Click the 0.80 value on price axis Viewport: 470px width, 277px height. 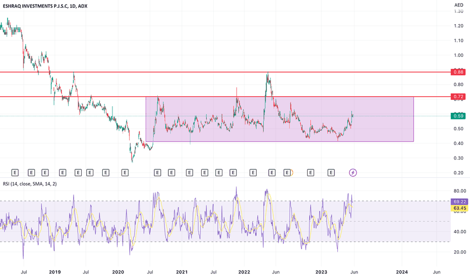coord(458,85)
